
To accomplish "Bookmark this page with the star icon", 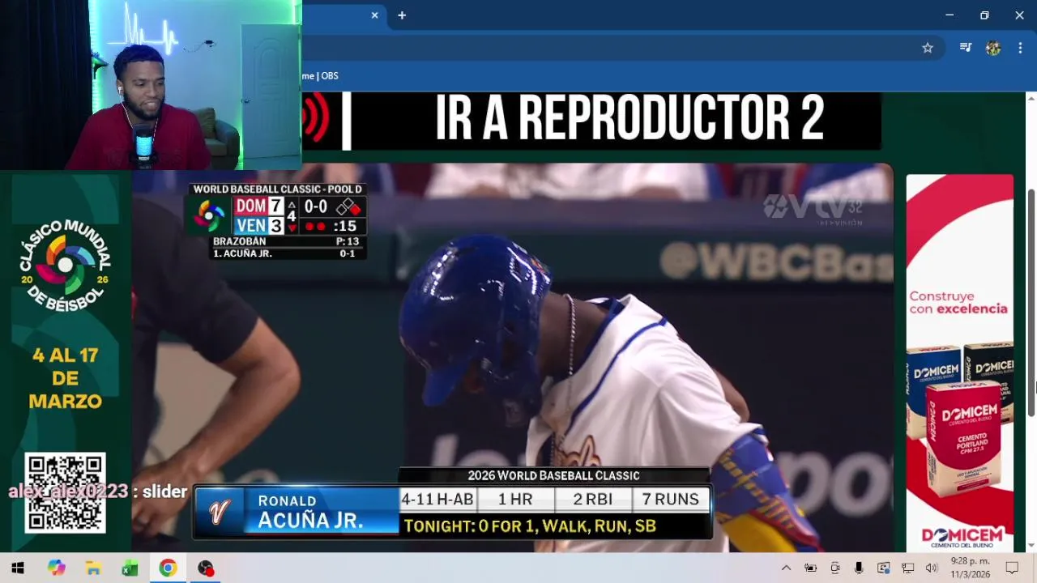I will [928, 48].
